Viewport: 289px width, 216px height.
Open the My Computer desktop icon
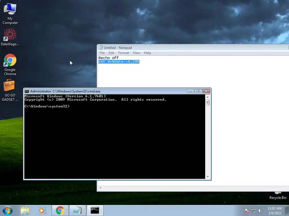click(10, 14)
